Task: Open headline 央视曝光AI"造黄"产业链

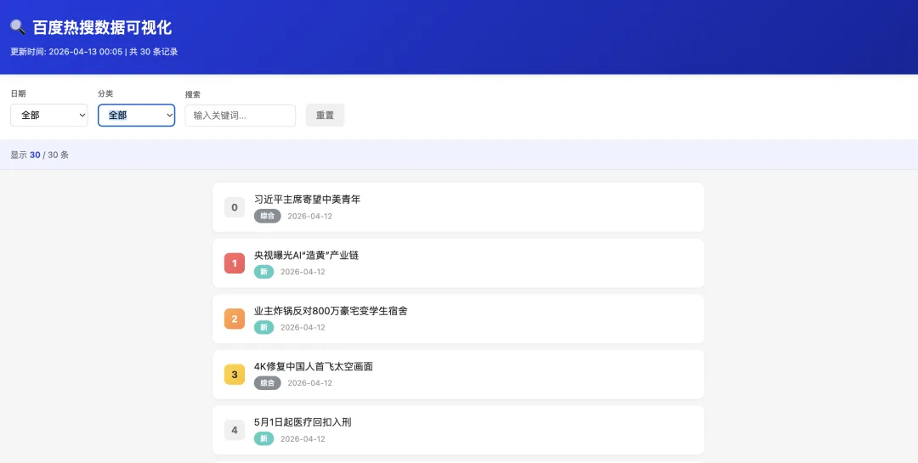Action: (306, 255)
